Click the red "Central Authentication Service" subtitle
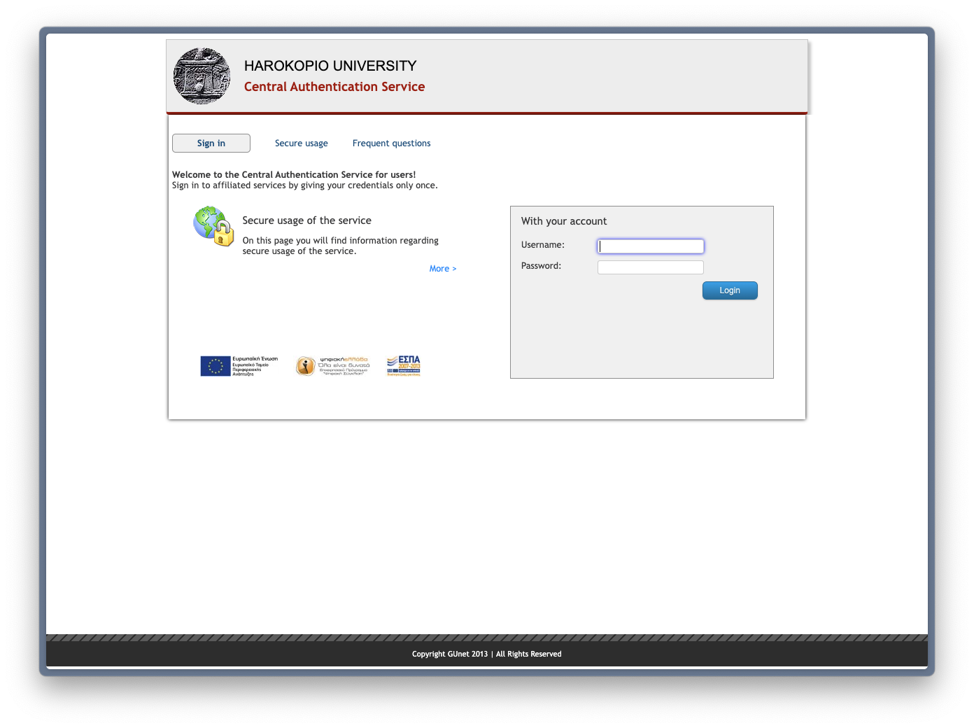 (x=334, y=87)
